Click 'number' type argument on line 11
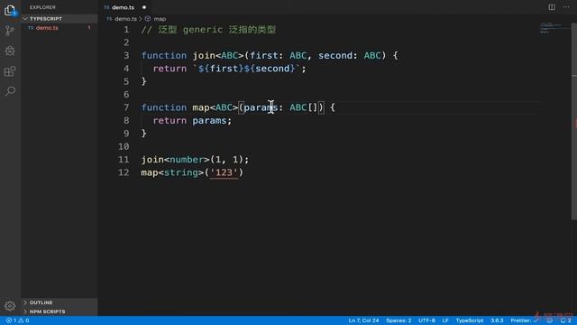 (187, 160)
